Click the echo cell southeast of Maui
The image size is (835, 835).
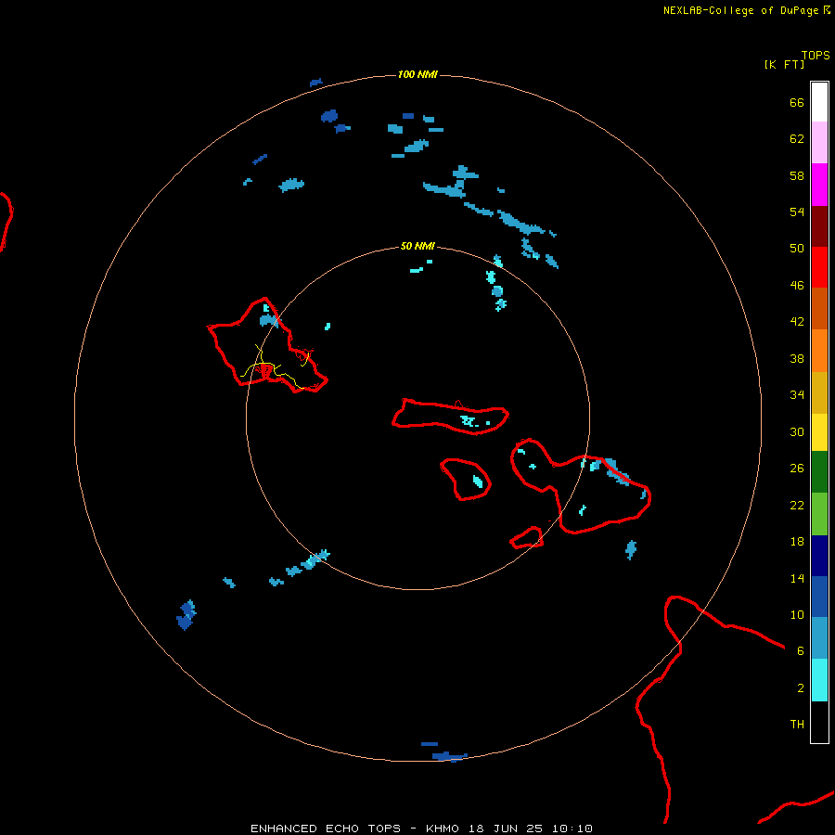(631, 549)
